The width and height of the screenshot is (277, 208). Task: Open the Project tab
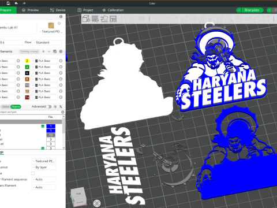click(x=85, y=10)
